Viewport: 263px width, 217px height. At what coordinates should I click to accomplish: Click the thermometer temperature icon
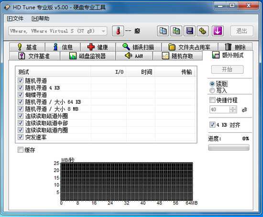[118, 31]
